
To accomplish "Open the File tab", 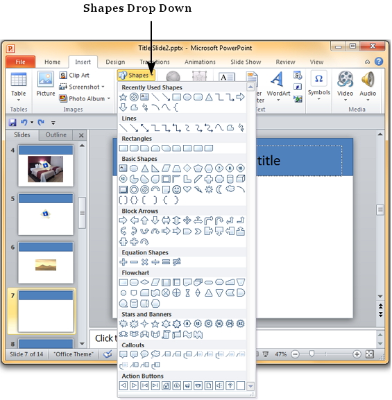I will 20,62.
